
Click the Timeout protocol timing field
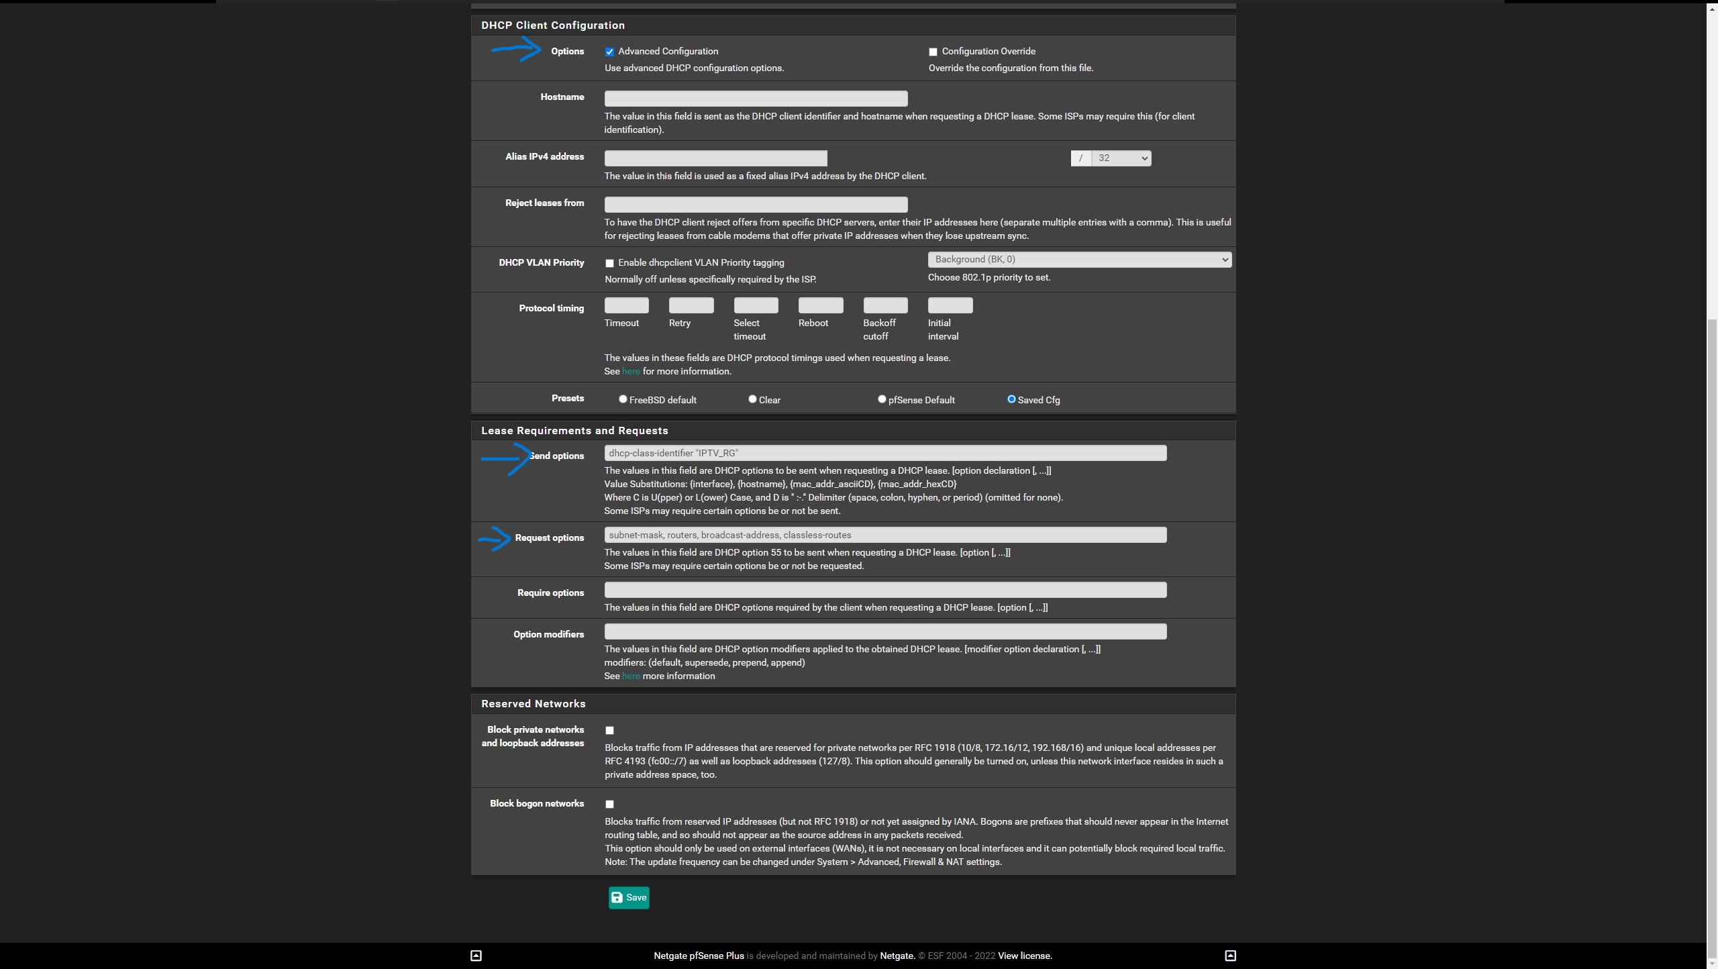coord(626,306)
